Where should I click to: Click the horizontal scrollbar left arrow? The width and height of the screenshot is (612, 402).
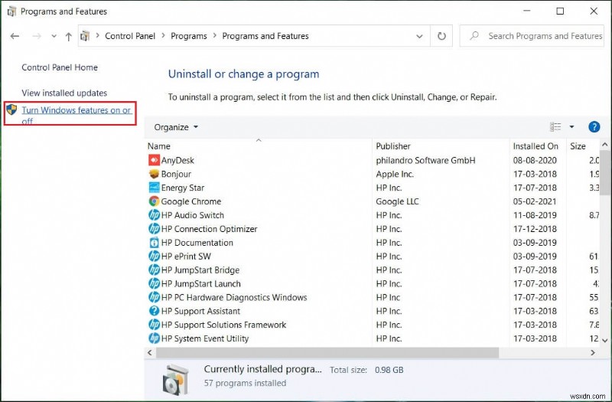(150, 352)
